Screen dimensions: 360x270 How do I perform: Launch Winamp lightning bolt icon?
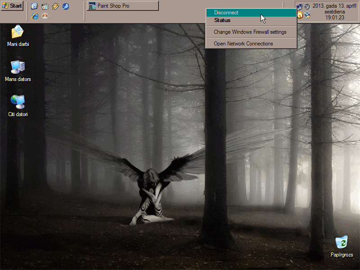pyautogui.click(x=55, y=6)
